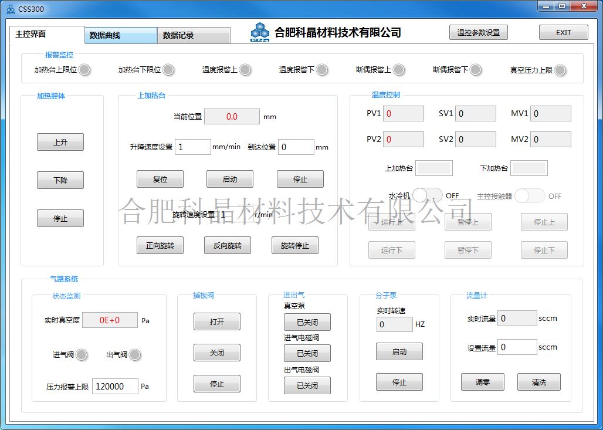Click the 到达位置 input field
The width and height of the screenshot is (603, 430).
coord(296,147)
